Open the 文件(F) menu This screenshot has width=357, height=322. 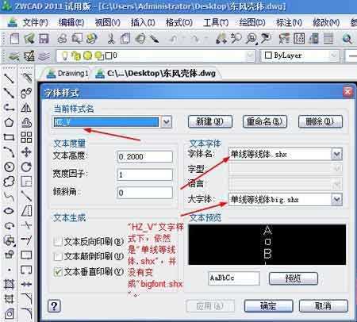(36, 23)
